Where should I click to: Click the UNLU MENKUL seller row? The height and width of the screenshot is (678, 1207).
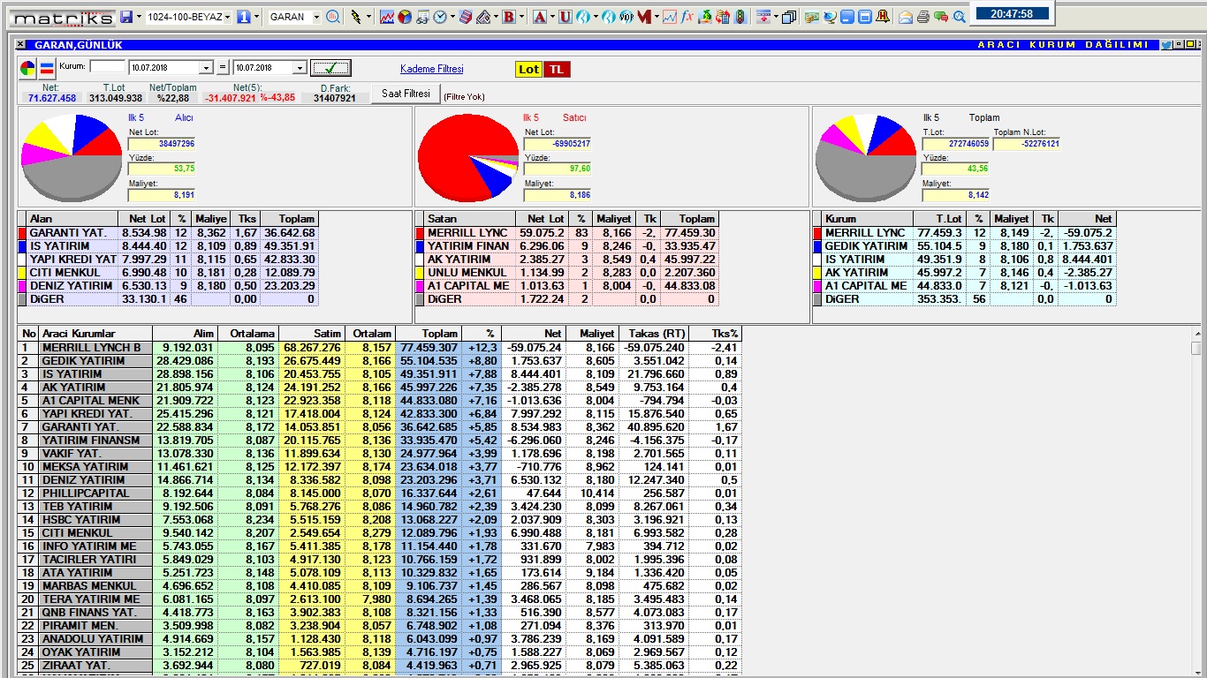coord(566,273)
